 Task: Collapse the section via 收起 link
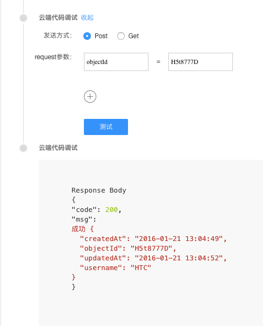click(x=87, y=18)
